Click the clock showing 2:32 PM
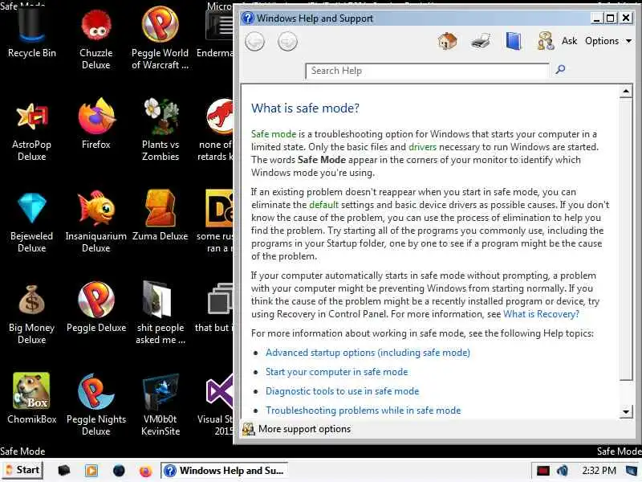642x482 pixels. (x=599, y=471)
